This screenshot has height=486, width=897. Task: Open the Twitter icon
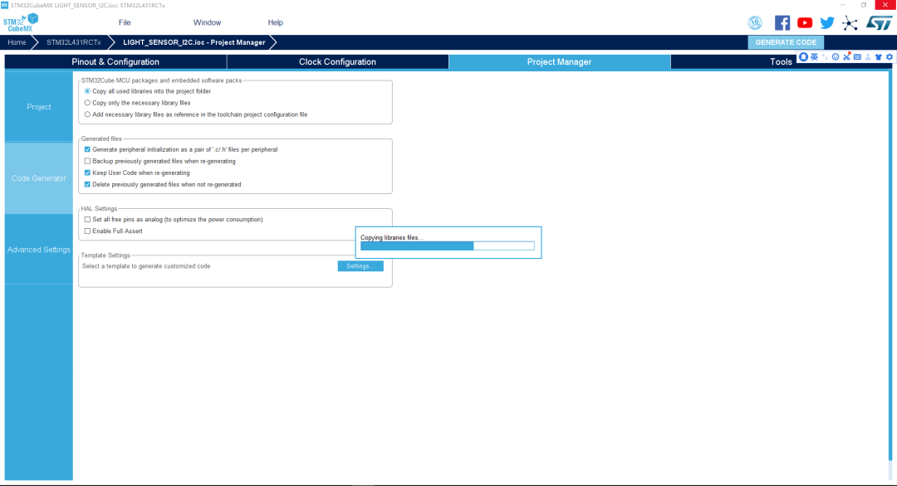[x=827, y=23]
